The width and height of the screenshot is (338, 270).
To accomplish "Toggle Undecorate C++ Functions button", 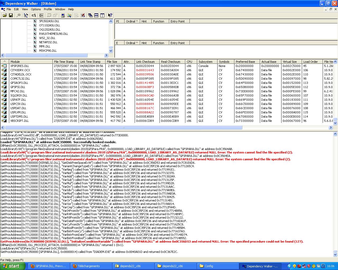I will [x=41, y=16].
